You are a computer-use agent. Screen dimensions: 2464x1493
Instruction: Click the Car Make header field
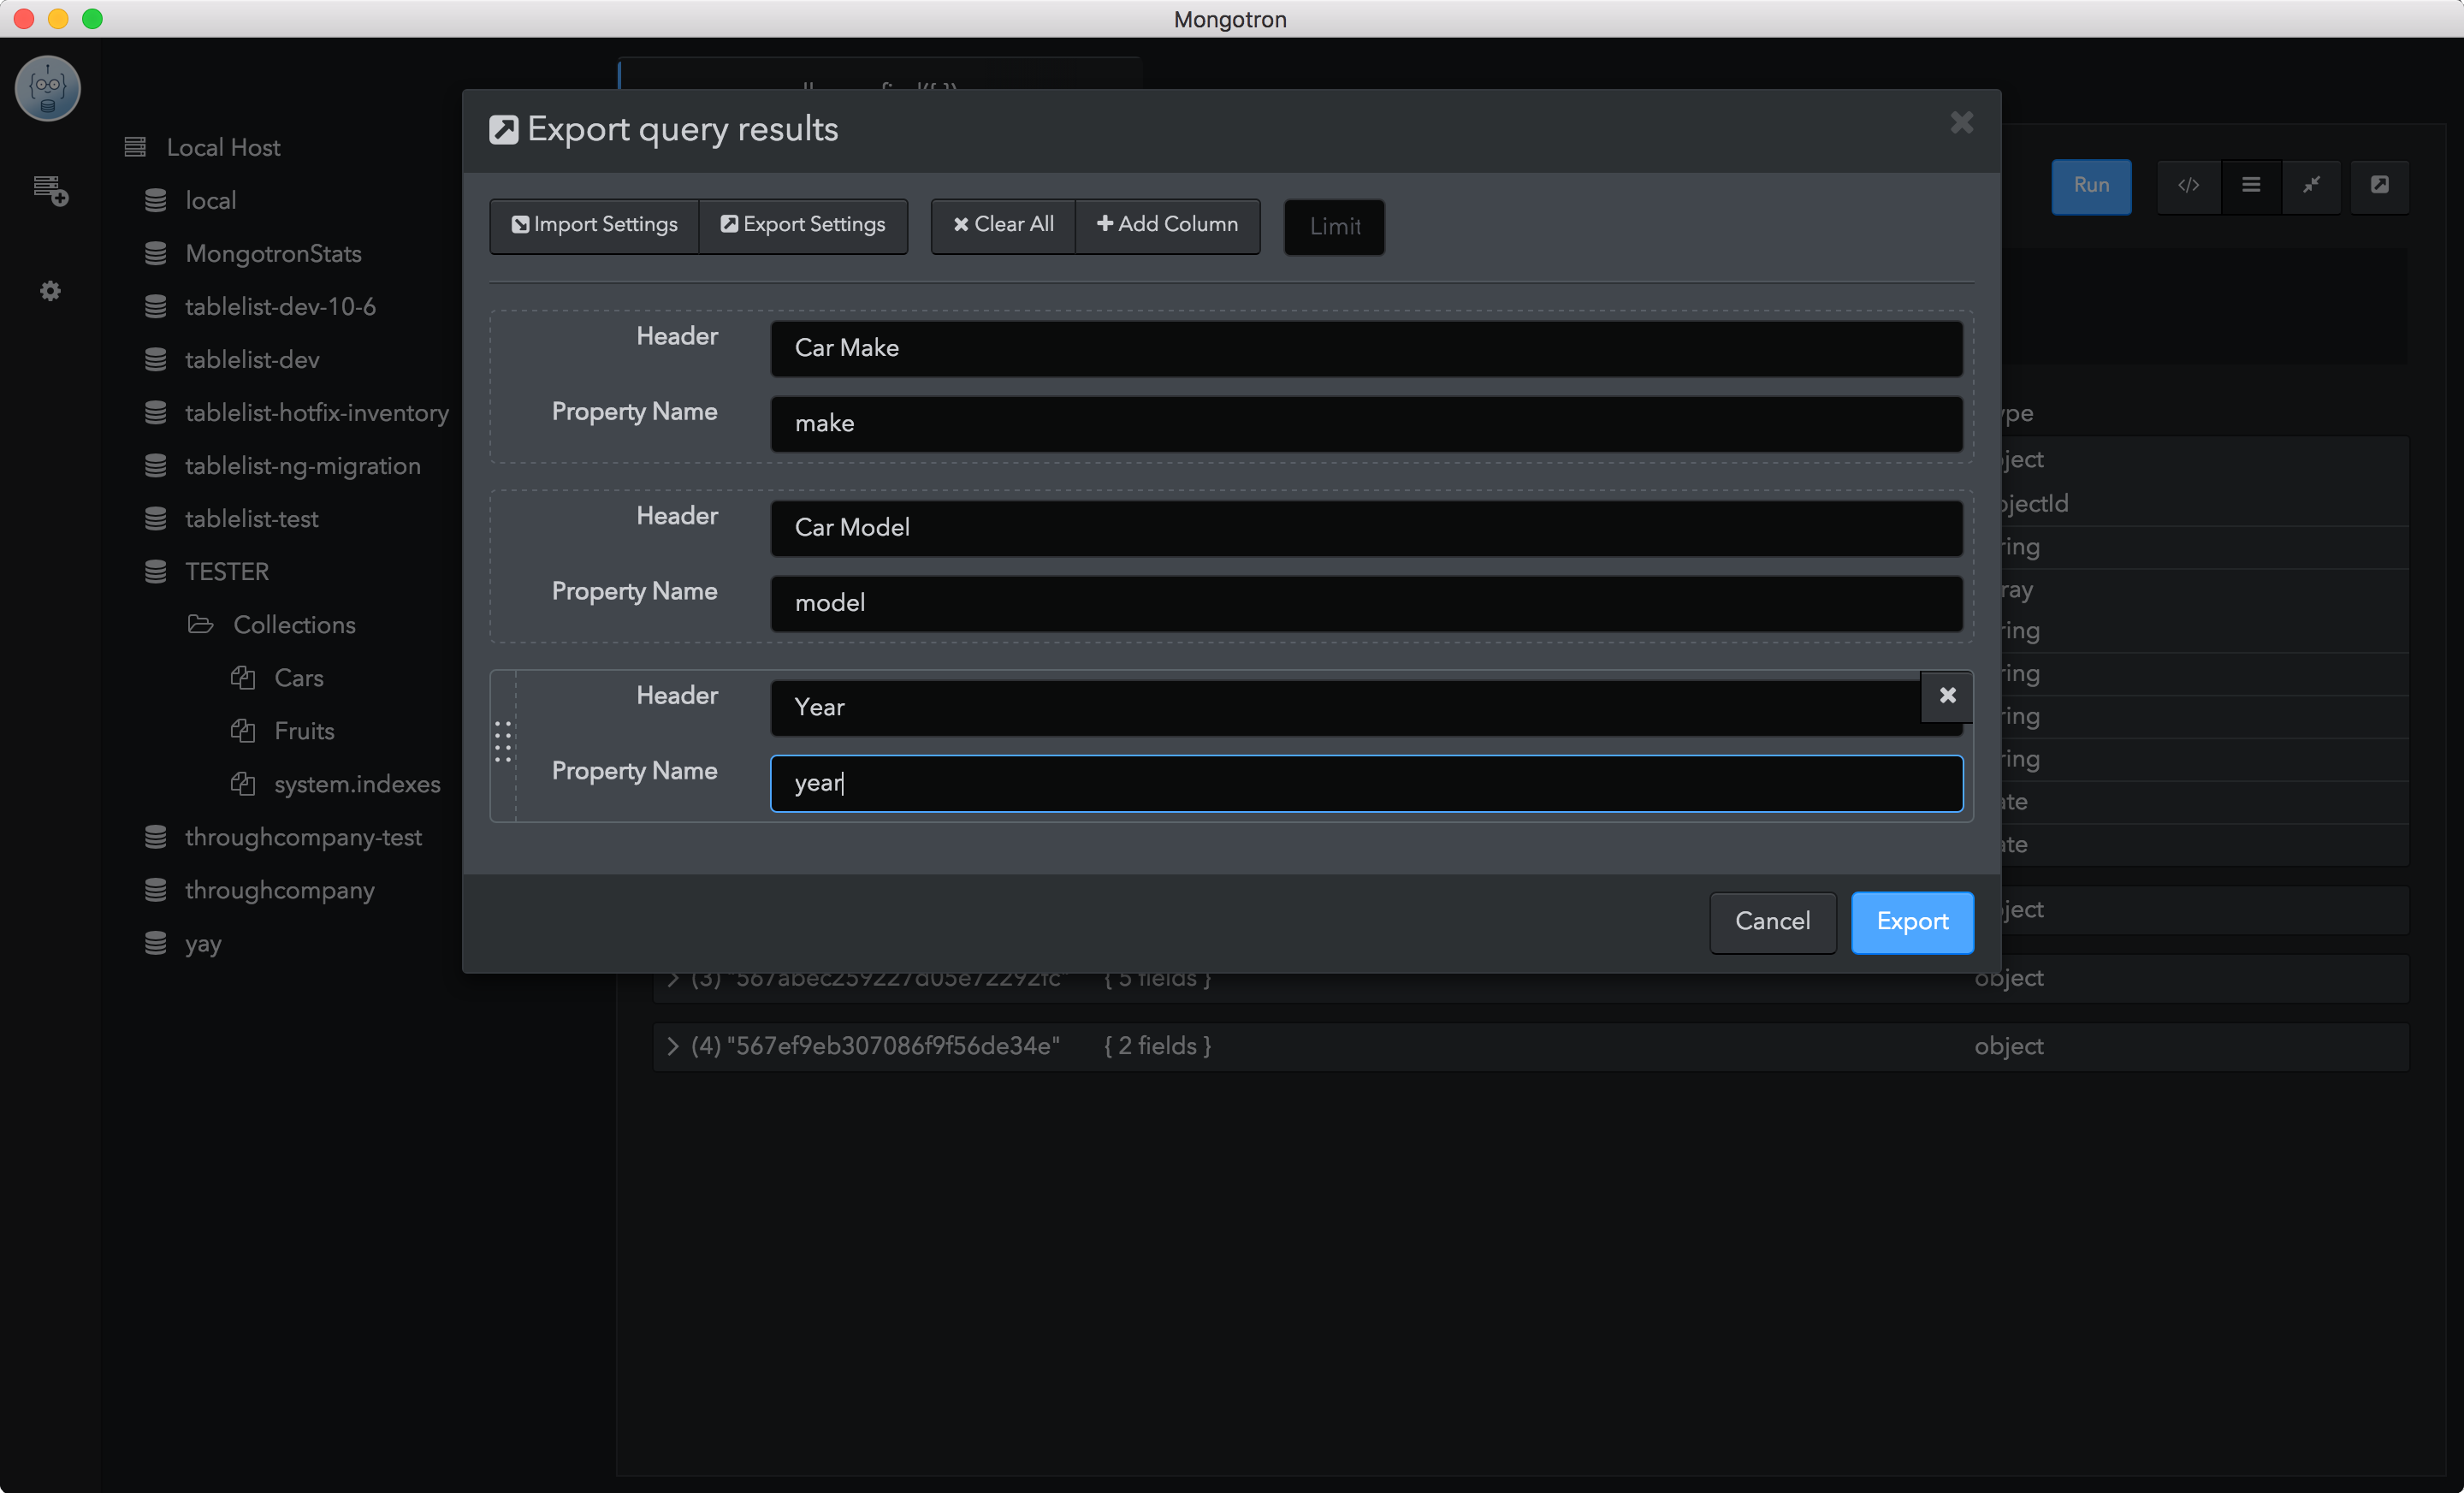click(x=1366, y=348)
